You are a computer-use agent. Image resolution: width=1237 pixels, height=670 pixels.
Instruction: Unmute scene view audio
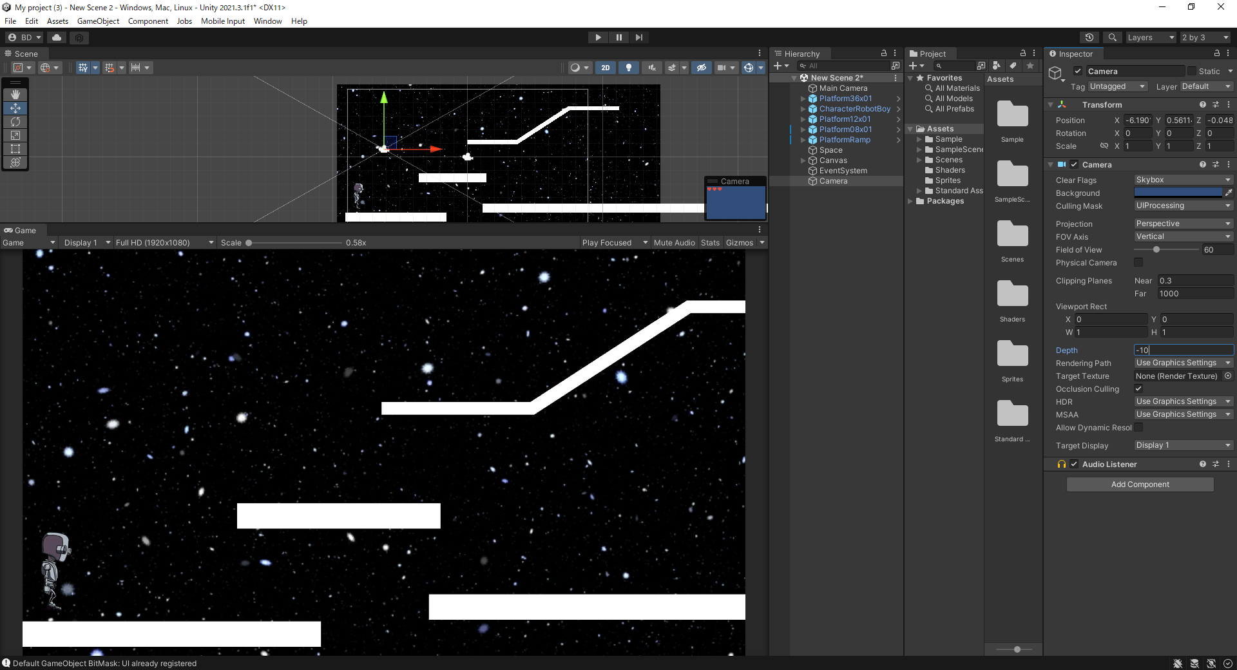651,68
